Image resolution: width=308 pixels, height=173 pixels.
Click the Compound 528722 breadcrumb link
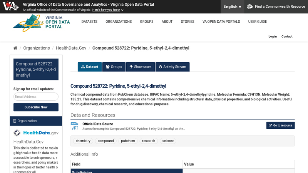tap(141, 48)
